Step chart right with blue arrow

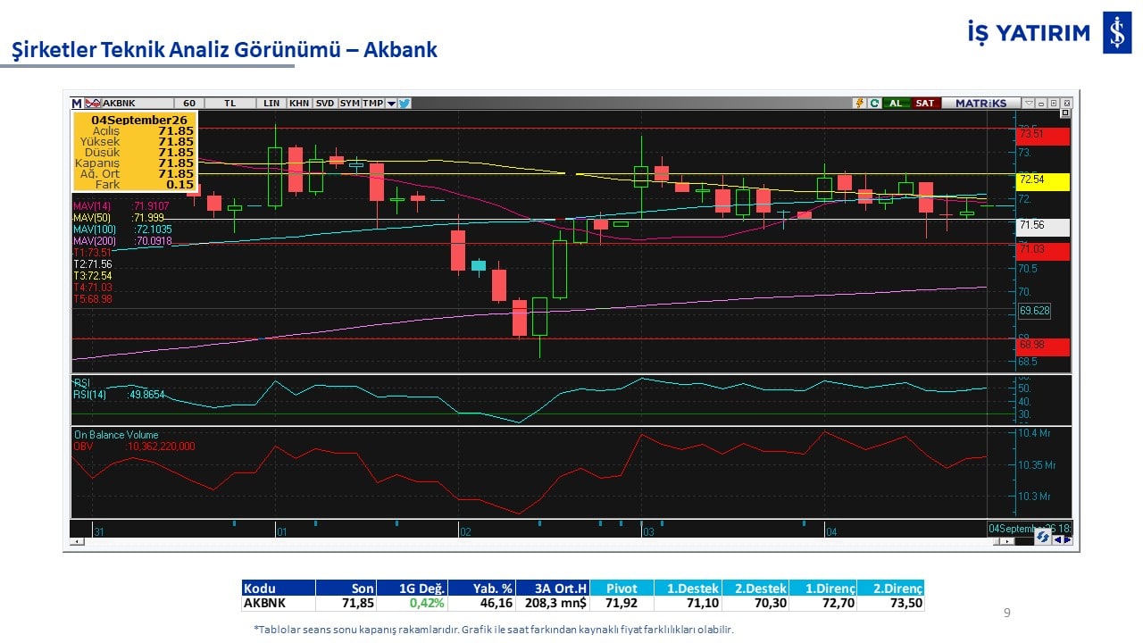tap(1068, 539)
